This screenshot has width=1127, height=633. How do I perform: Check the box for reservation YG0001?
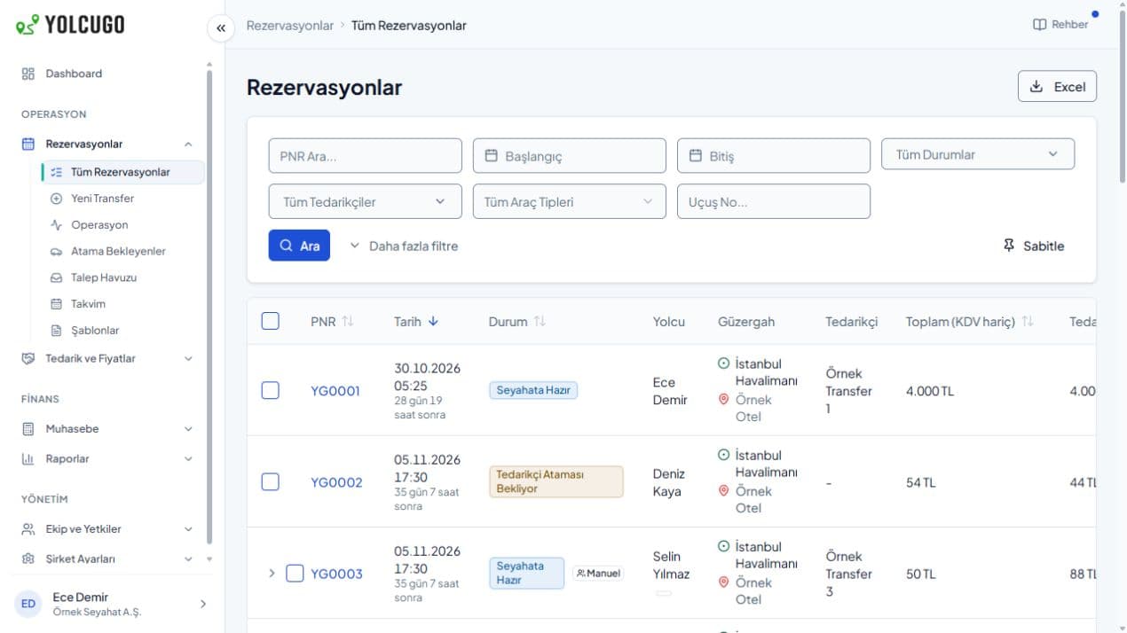click(x=271, y=390)
